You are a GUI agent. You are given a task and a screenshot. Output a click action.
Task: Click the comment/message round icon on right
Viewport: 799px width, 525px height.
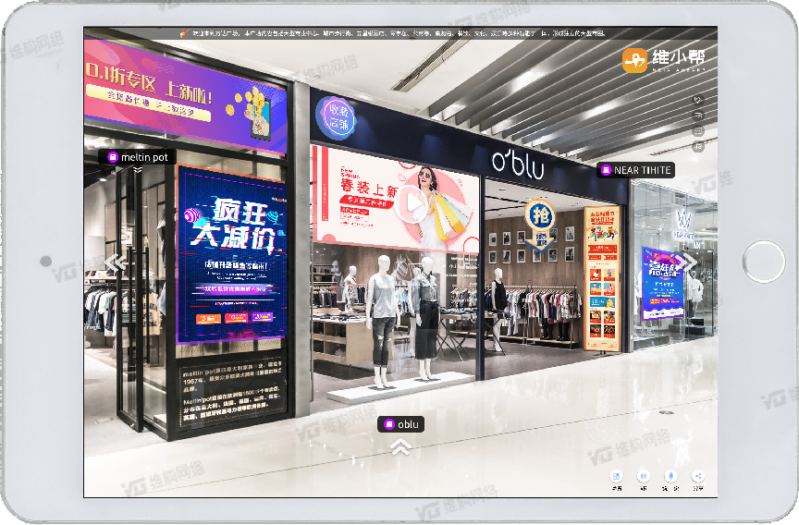[698, 131]
